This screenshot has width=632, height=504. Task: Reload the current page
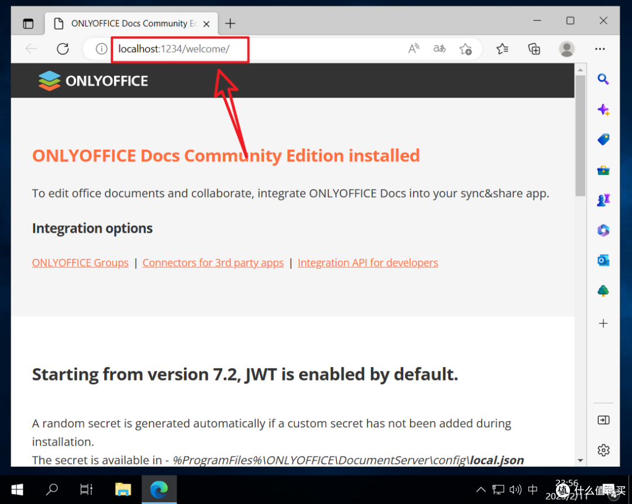coord(63,49)
